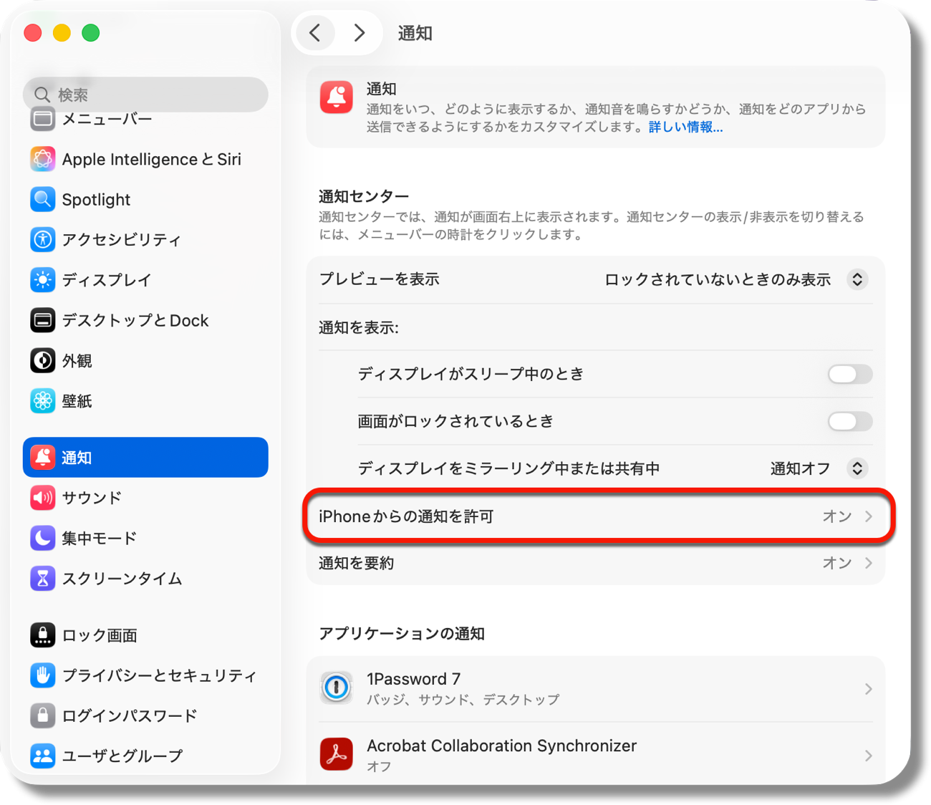This screenshot has height=805, width=931.
Task: Click the Apple Intelligence and Siri icon
Action: tap(43, 159)
